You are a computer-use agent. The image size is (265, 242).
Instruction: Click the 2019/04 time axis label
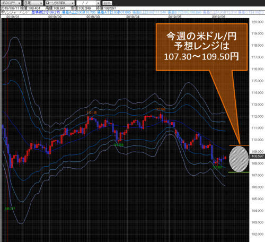132,16
